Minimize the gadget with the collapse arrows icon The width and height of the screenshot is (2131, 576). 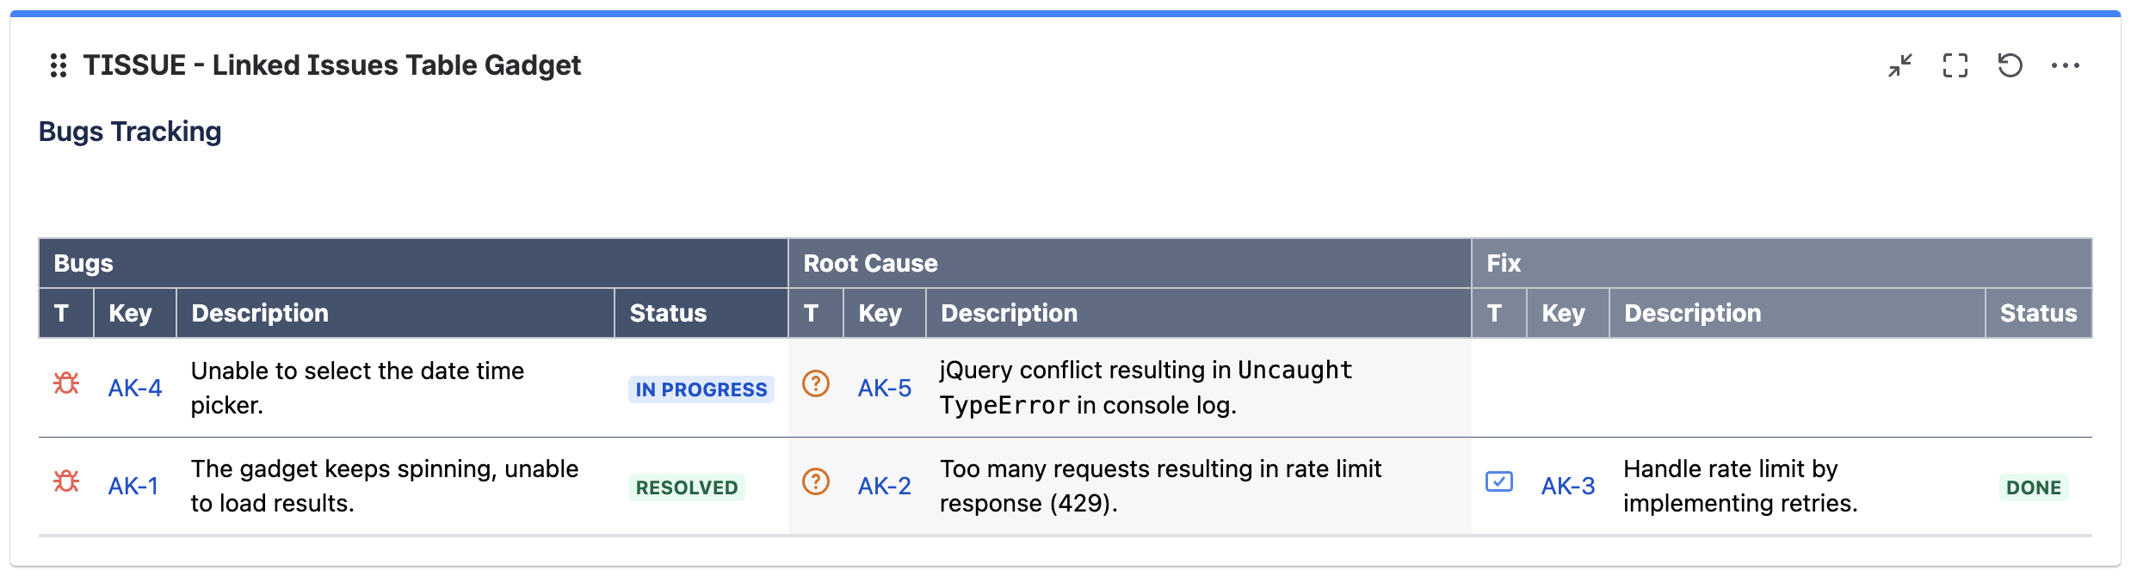(x=1900, y=65)
